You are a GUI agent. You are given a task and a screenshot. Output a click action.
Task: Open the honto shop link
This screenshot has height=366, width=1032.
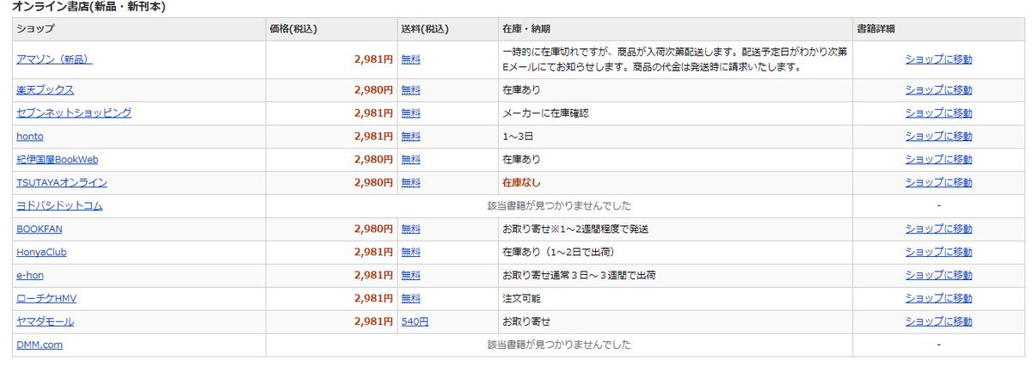coord(30,136)
